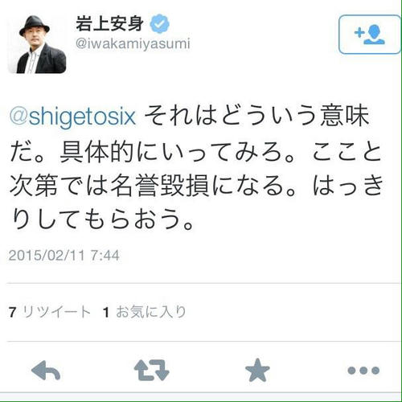This screenshot has height=402, width=402.
Task: Open more options via three dots icon
Action: [x=363, y=371]
